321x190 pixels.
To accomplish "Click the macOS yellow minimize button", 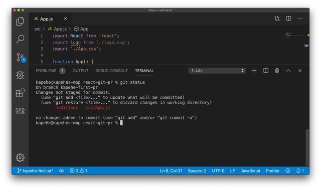I will pyautogui.click(x=19, y=10).
